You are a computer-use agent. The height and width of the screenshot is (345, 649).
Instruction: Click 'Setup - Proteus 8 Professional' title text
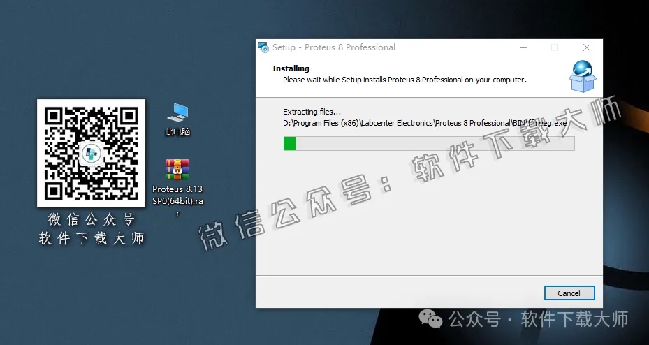click(x=334, y=47)
